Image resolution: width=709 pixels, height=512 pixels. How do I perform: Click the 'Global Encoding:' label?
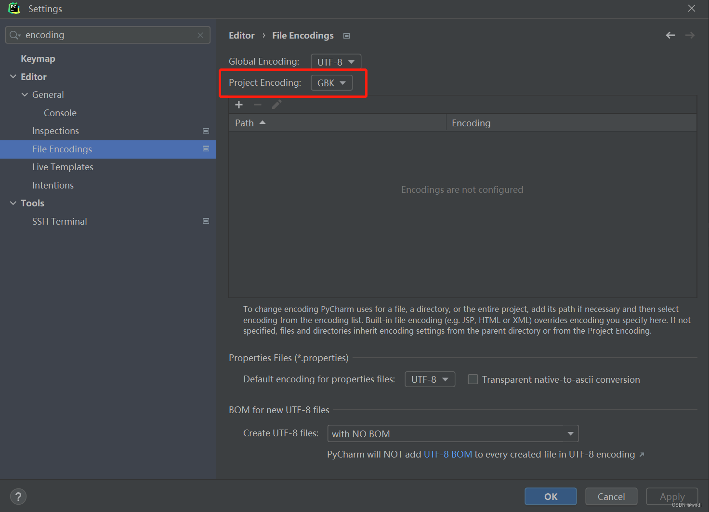[264, 61]
